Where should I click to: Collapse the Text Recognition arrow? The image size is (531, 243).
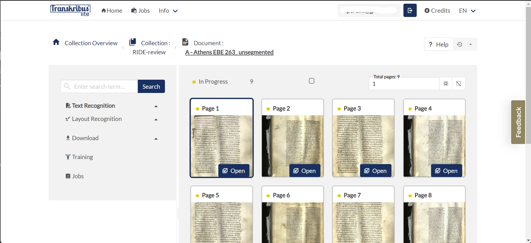tap(156, 106)
